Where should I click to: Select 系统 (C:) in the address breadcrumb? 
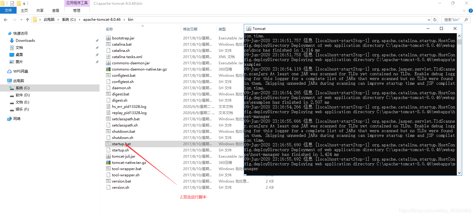[x=69, y=20]
